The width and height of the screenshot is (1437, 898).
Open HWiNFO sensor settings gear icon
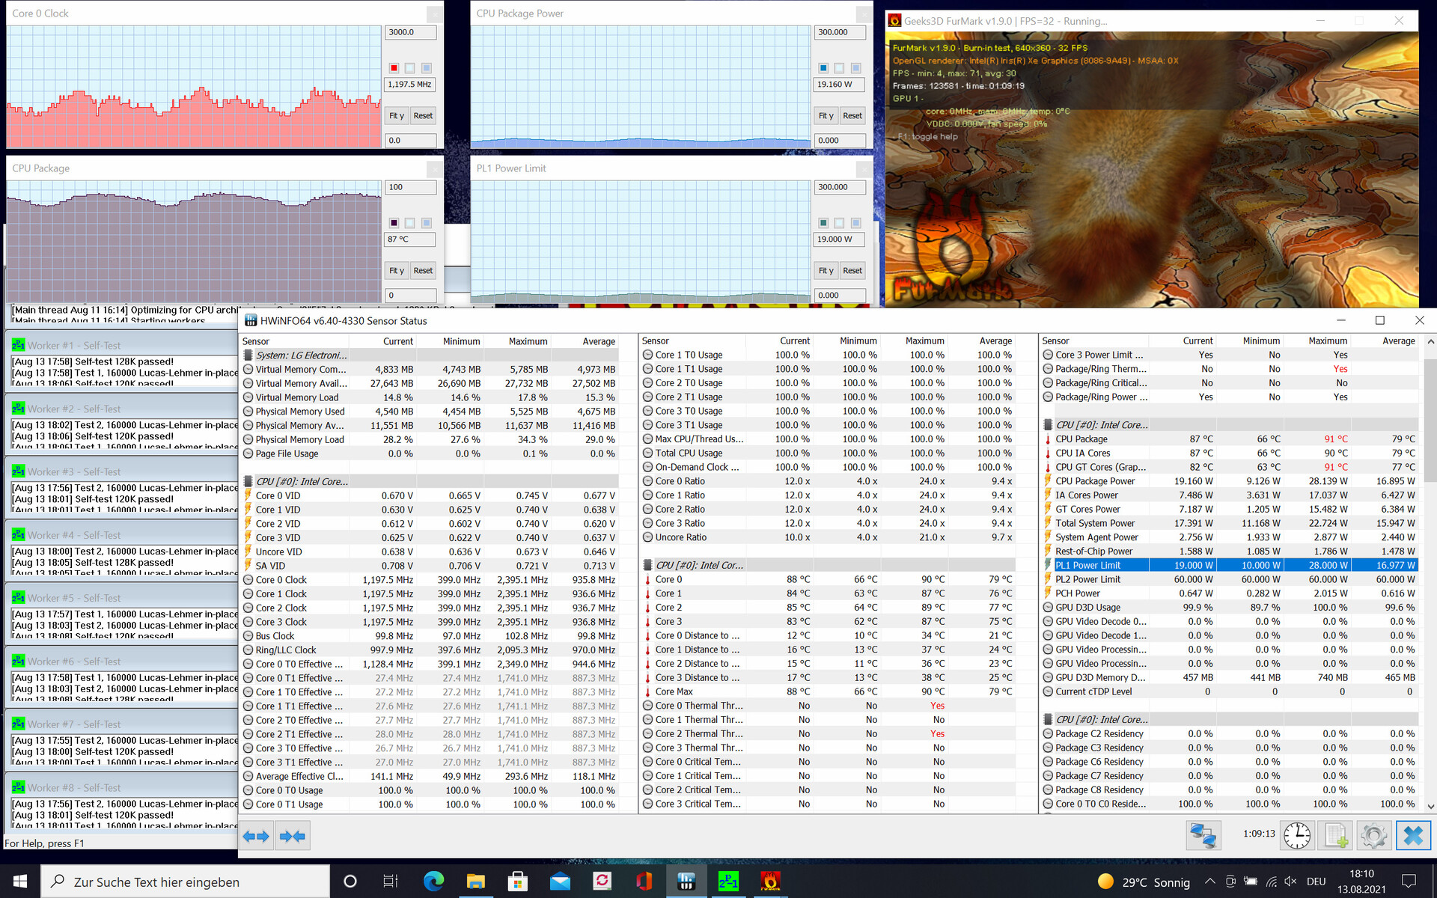[1374, 835]
